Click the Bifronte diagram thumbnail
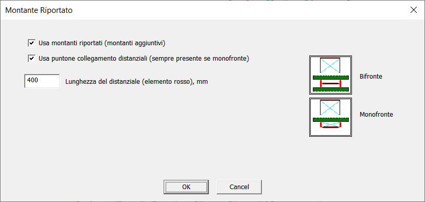Image resolution: width=425 pixels, height=202 pixels. point(330,75)
